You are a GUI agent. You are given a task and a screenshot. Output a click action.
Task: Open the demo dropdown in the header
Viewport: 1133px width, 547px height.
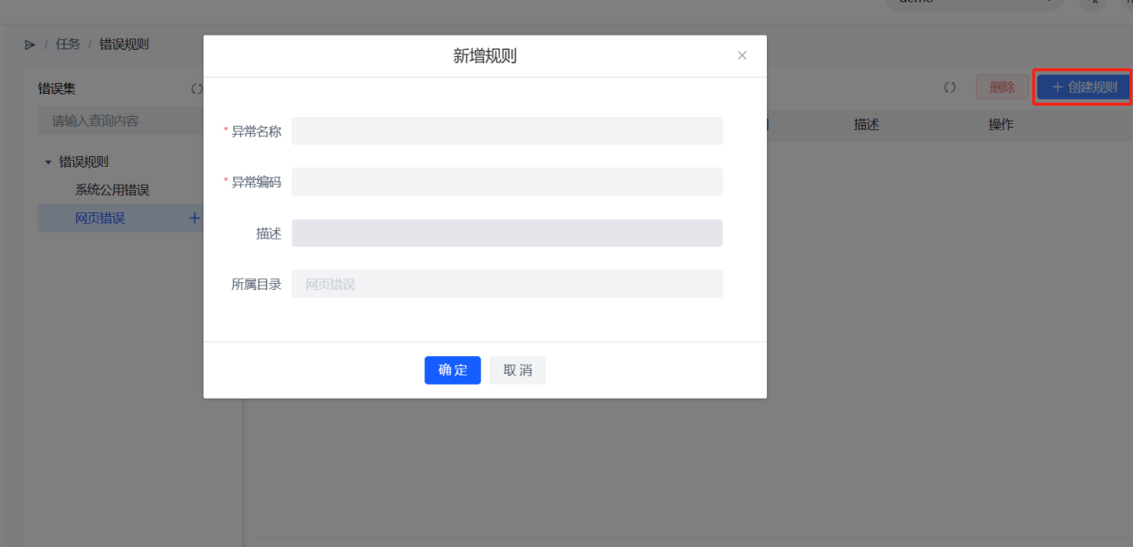[x=973, y=3]
